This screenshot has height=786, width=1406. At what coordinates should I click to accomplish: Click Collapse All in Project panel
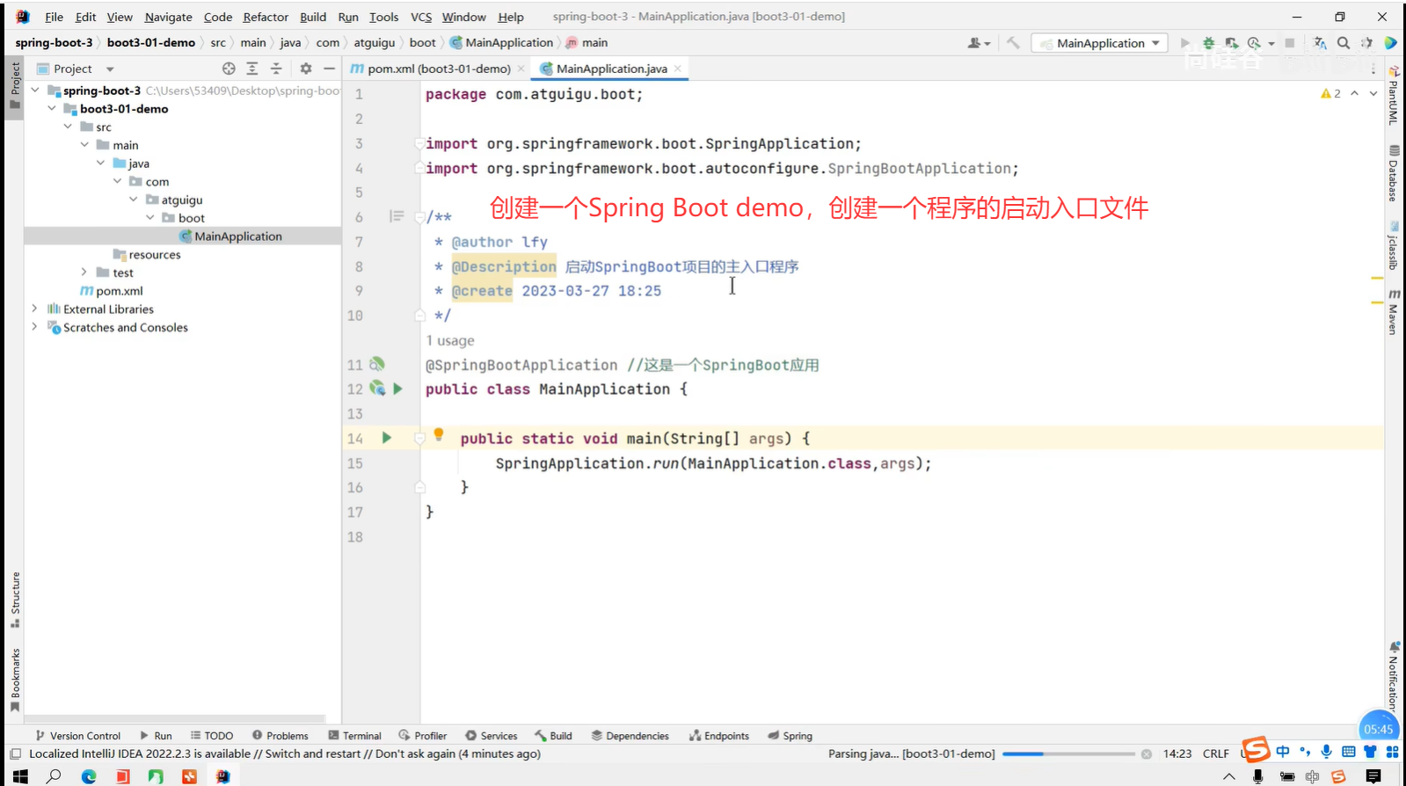[276, 69]
